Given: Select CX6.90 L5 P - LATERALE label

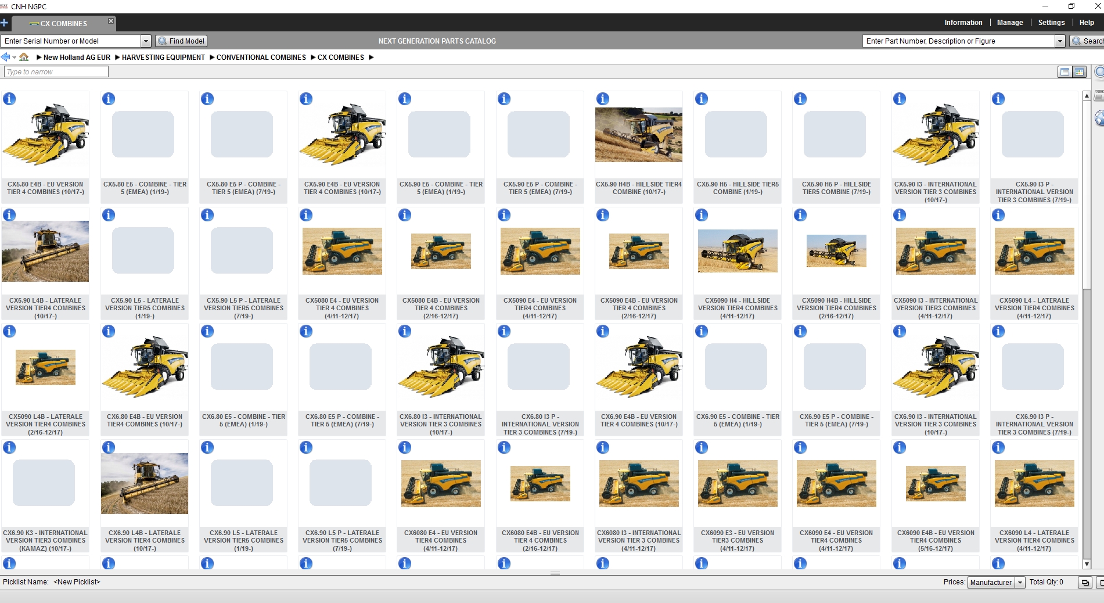Looking at the screenshot, I should (342, 541).
